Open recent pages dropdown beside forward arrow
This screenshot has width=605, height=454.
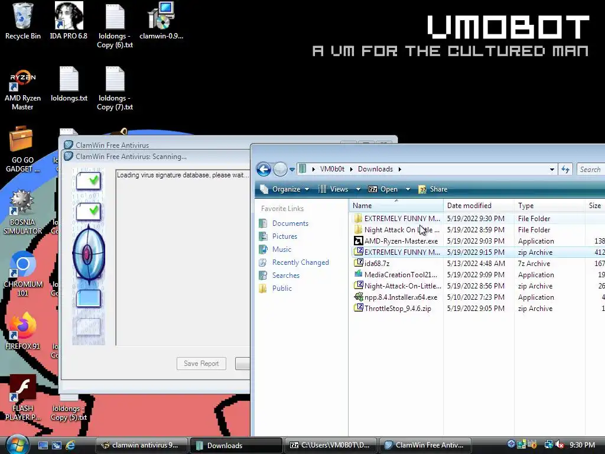click(x=292, y=170)
